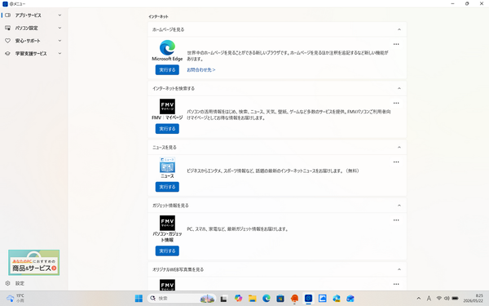Expand the パソコン設定 sidebar chevron
Screen dimensions: 489x306
(59, 28)
